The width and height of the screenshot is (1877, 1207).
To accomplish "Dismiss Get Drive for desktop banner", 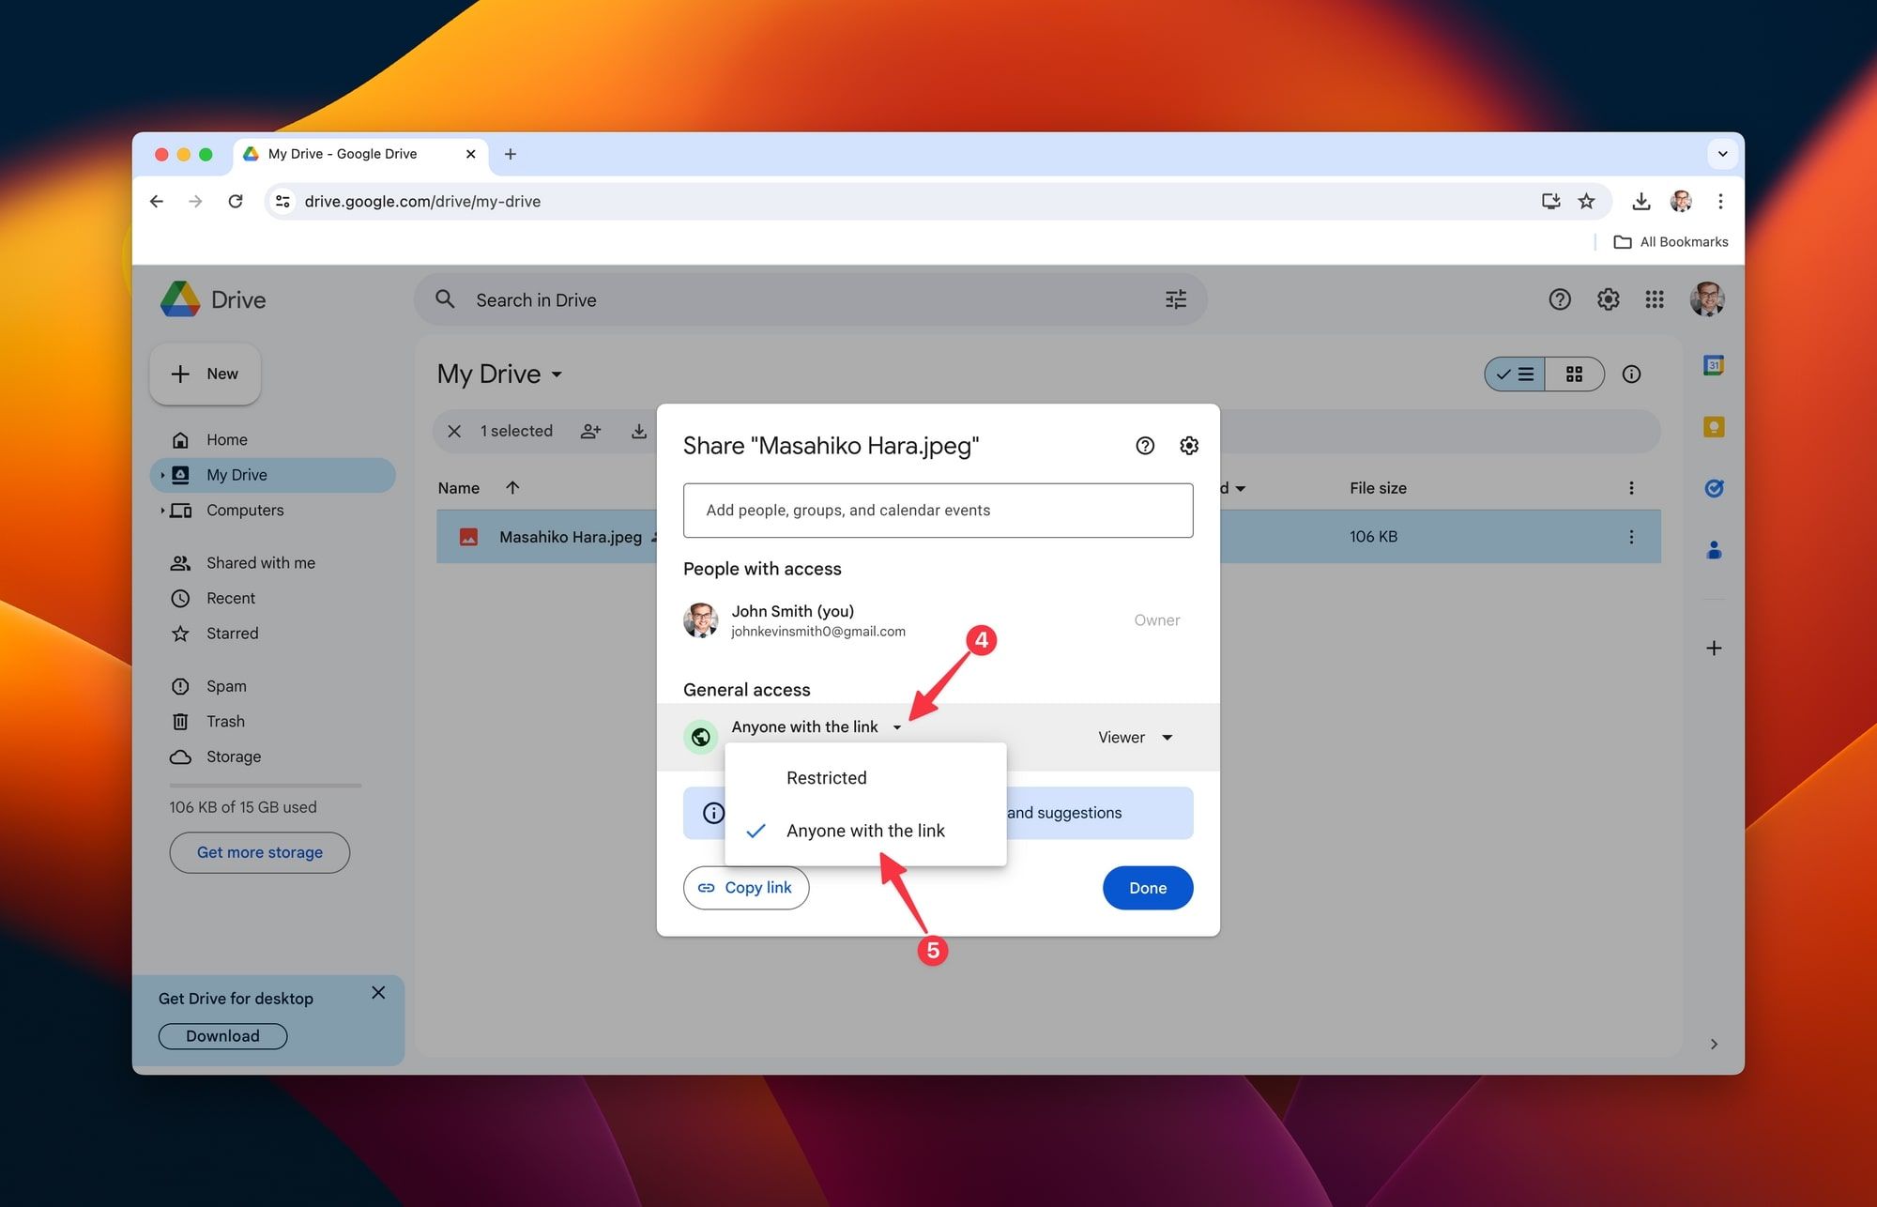I will [x=378, y=993].
